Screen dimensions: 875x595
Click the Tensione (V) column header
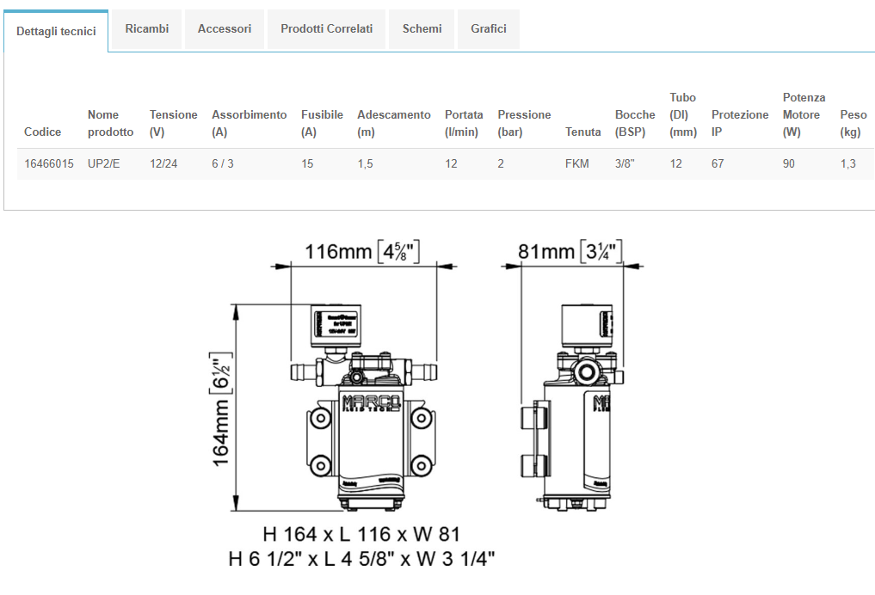pyautogui.click(x=173, y=123)
